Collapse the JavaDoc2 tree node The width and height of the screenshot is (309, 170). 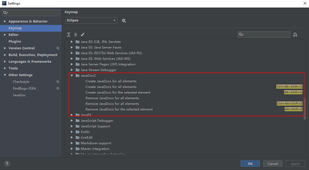[x=72, y=76]
